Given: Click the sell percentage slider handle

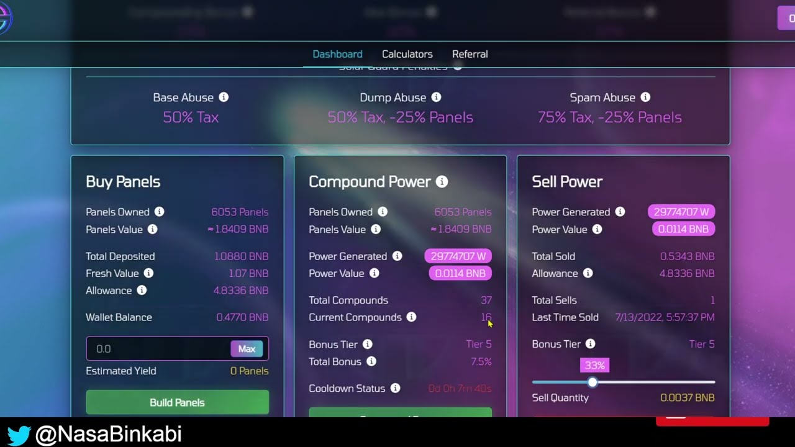Looking at the screenshot, I should pyautogui.click(x=593, y=382).
